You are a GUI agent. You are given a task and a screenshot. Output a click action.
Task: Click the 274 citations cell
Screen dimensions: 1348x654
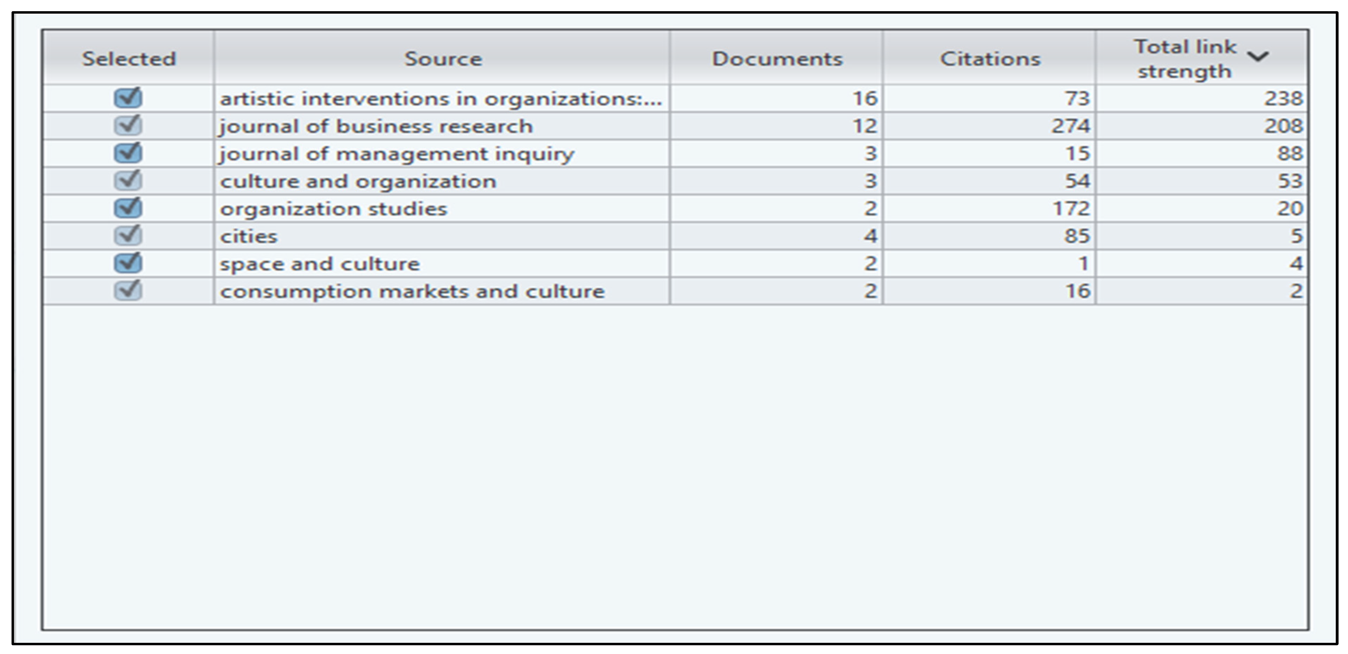[x=1071, y=126]
